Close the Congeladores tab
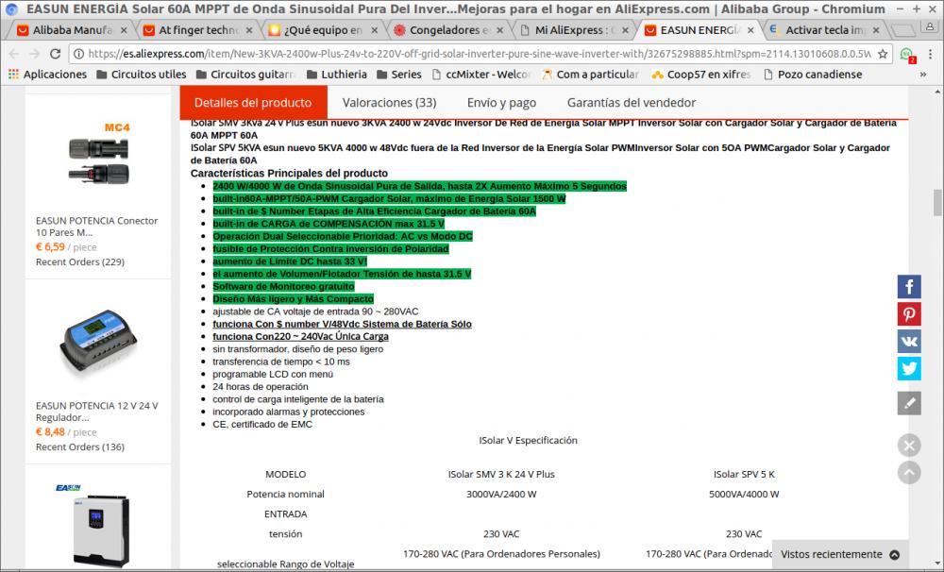The image size is (944, 572). point(499,30)
